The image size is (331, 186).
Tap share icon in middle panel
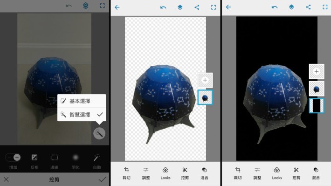(x=197, y=7)
